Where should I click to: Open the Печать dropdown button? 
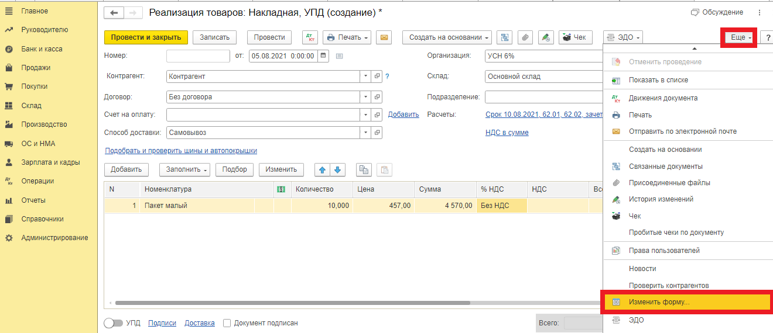pos(347,37)
